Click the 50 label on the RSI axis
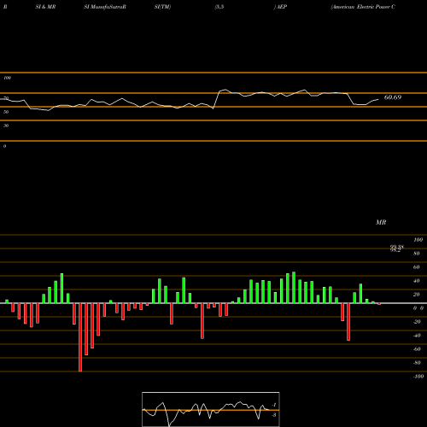 point(6,112)
